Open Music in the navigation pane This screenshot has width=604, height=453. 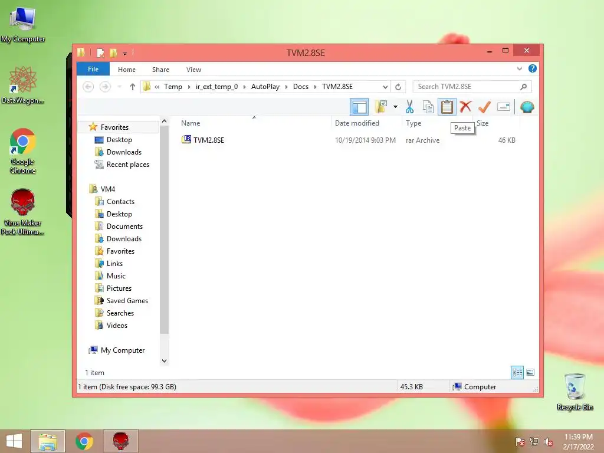(116, 276)
